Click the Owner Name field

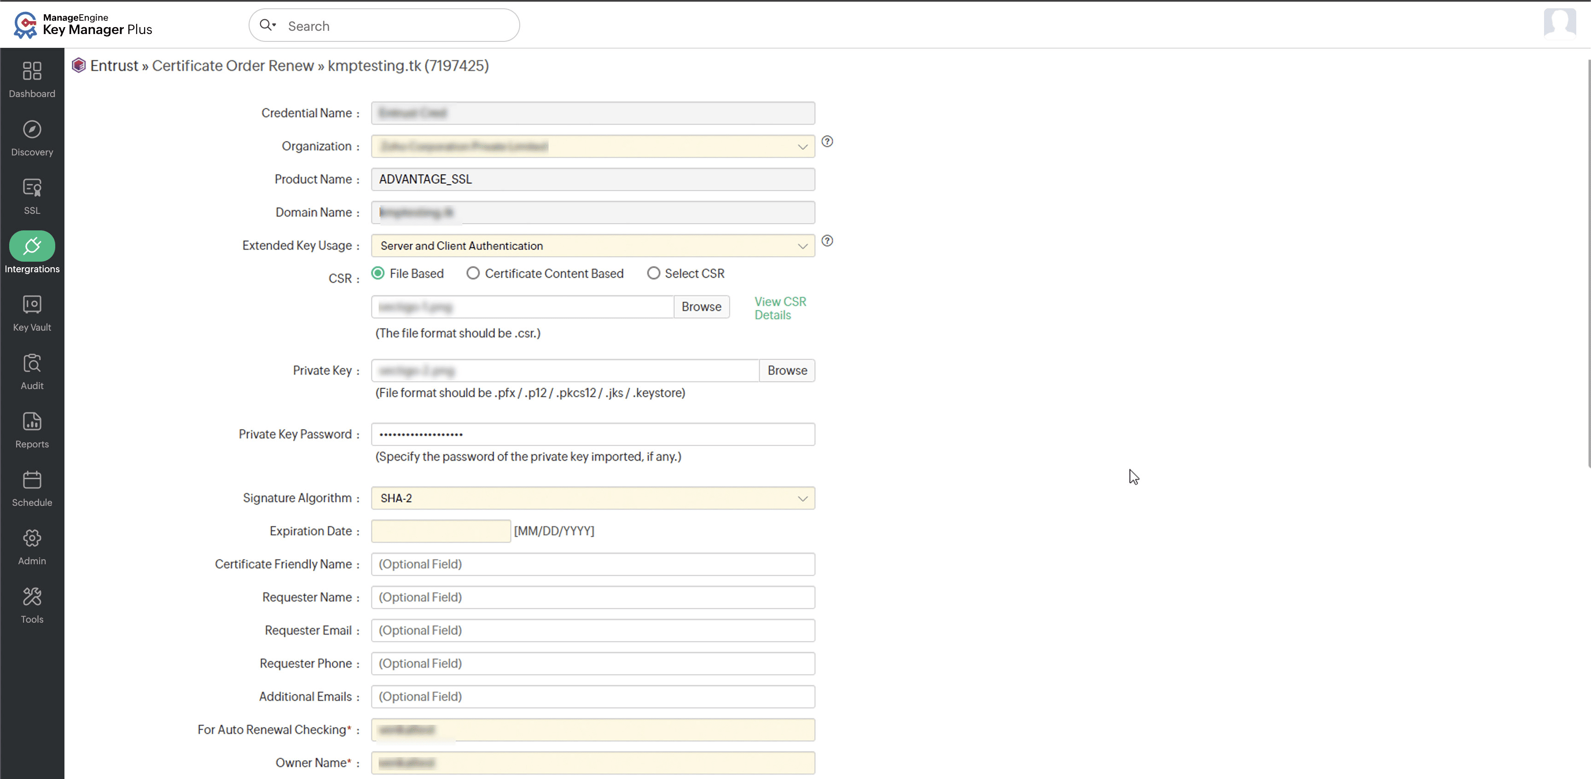point(593,763)
